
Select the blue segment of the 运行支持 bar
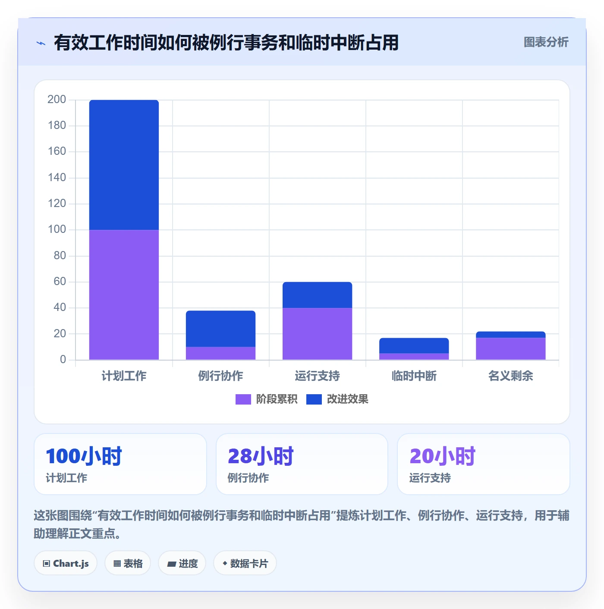click(x=318, y=295)
